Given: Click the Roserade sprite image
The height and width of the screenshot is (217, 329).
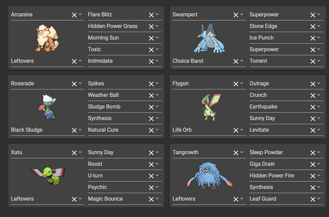Looking at the screenshot, I should (48, 107).
